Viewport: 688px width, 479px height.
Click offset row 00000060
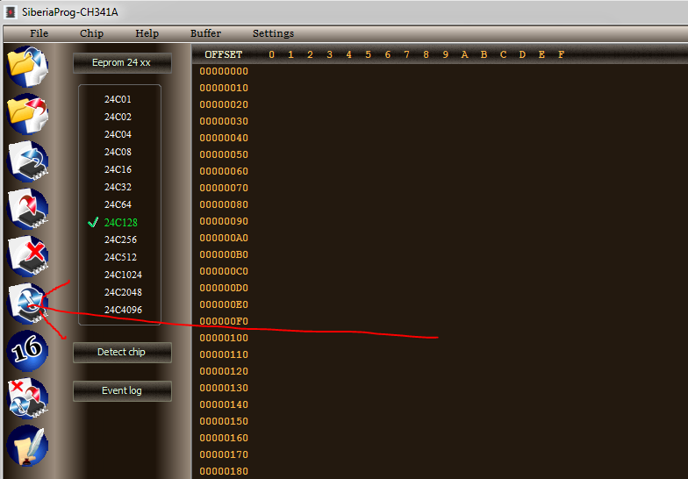tap(224, 171)
